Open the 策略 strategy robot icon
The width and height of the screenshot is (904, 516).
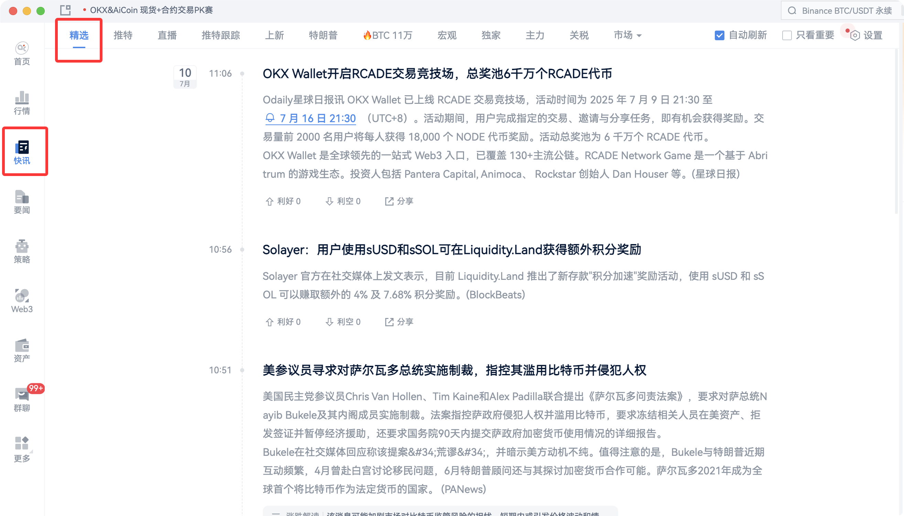point(22,252)
